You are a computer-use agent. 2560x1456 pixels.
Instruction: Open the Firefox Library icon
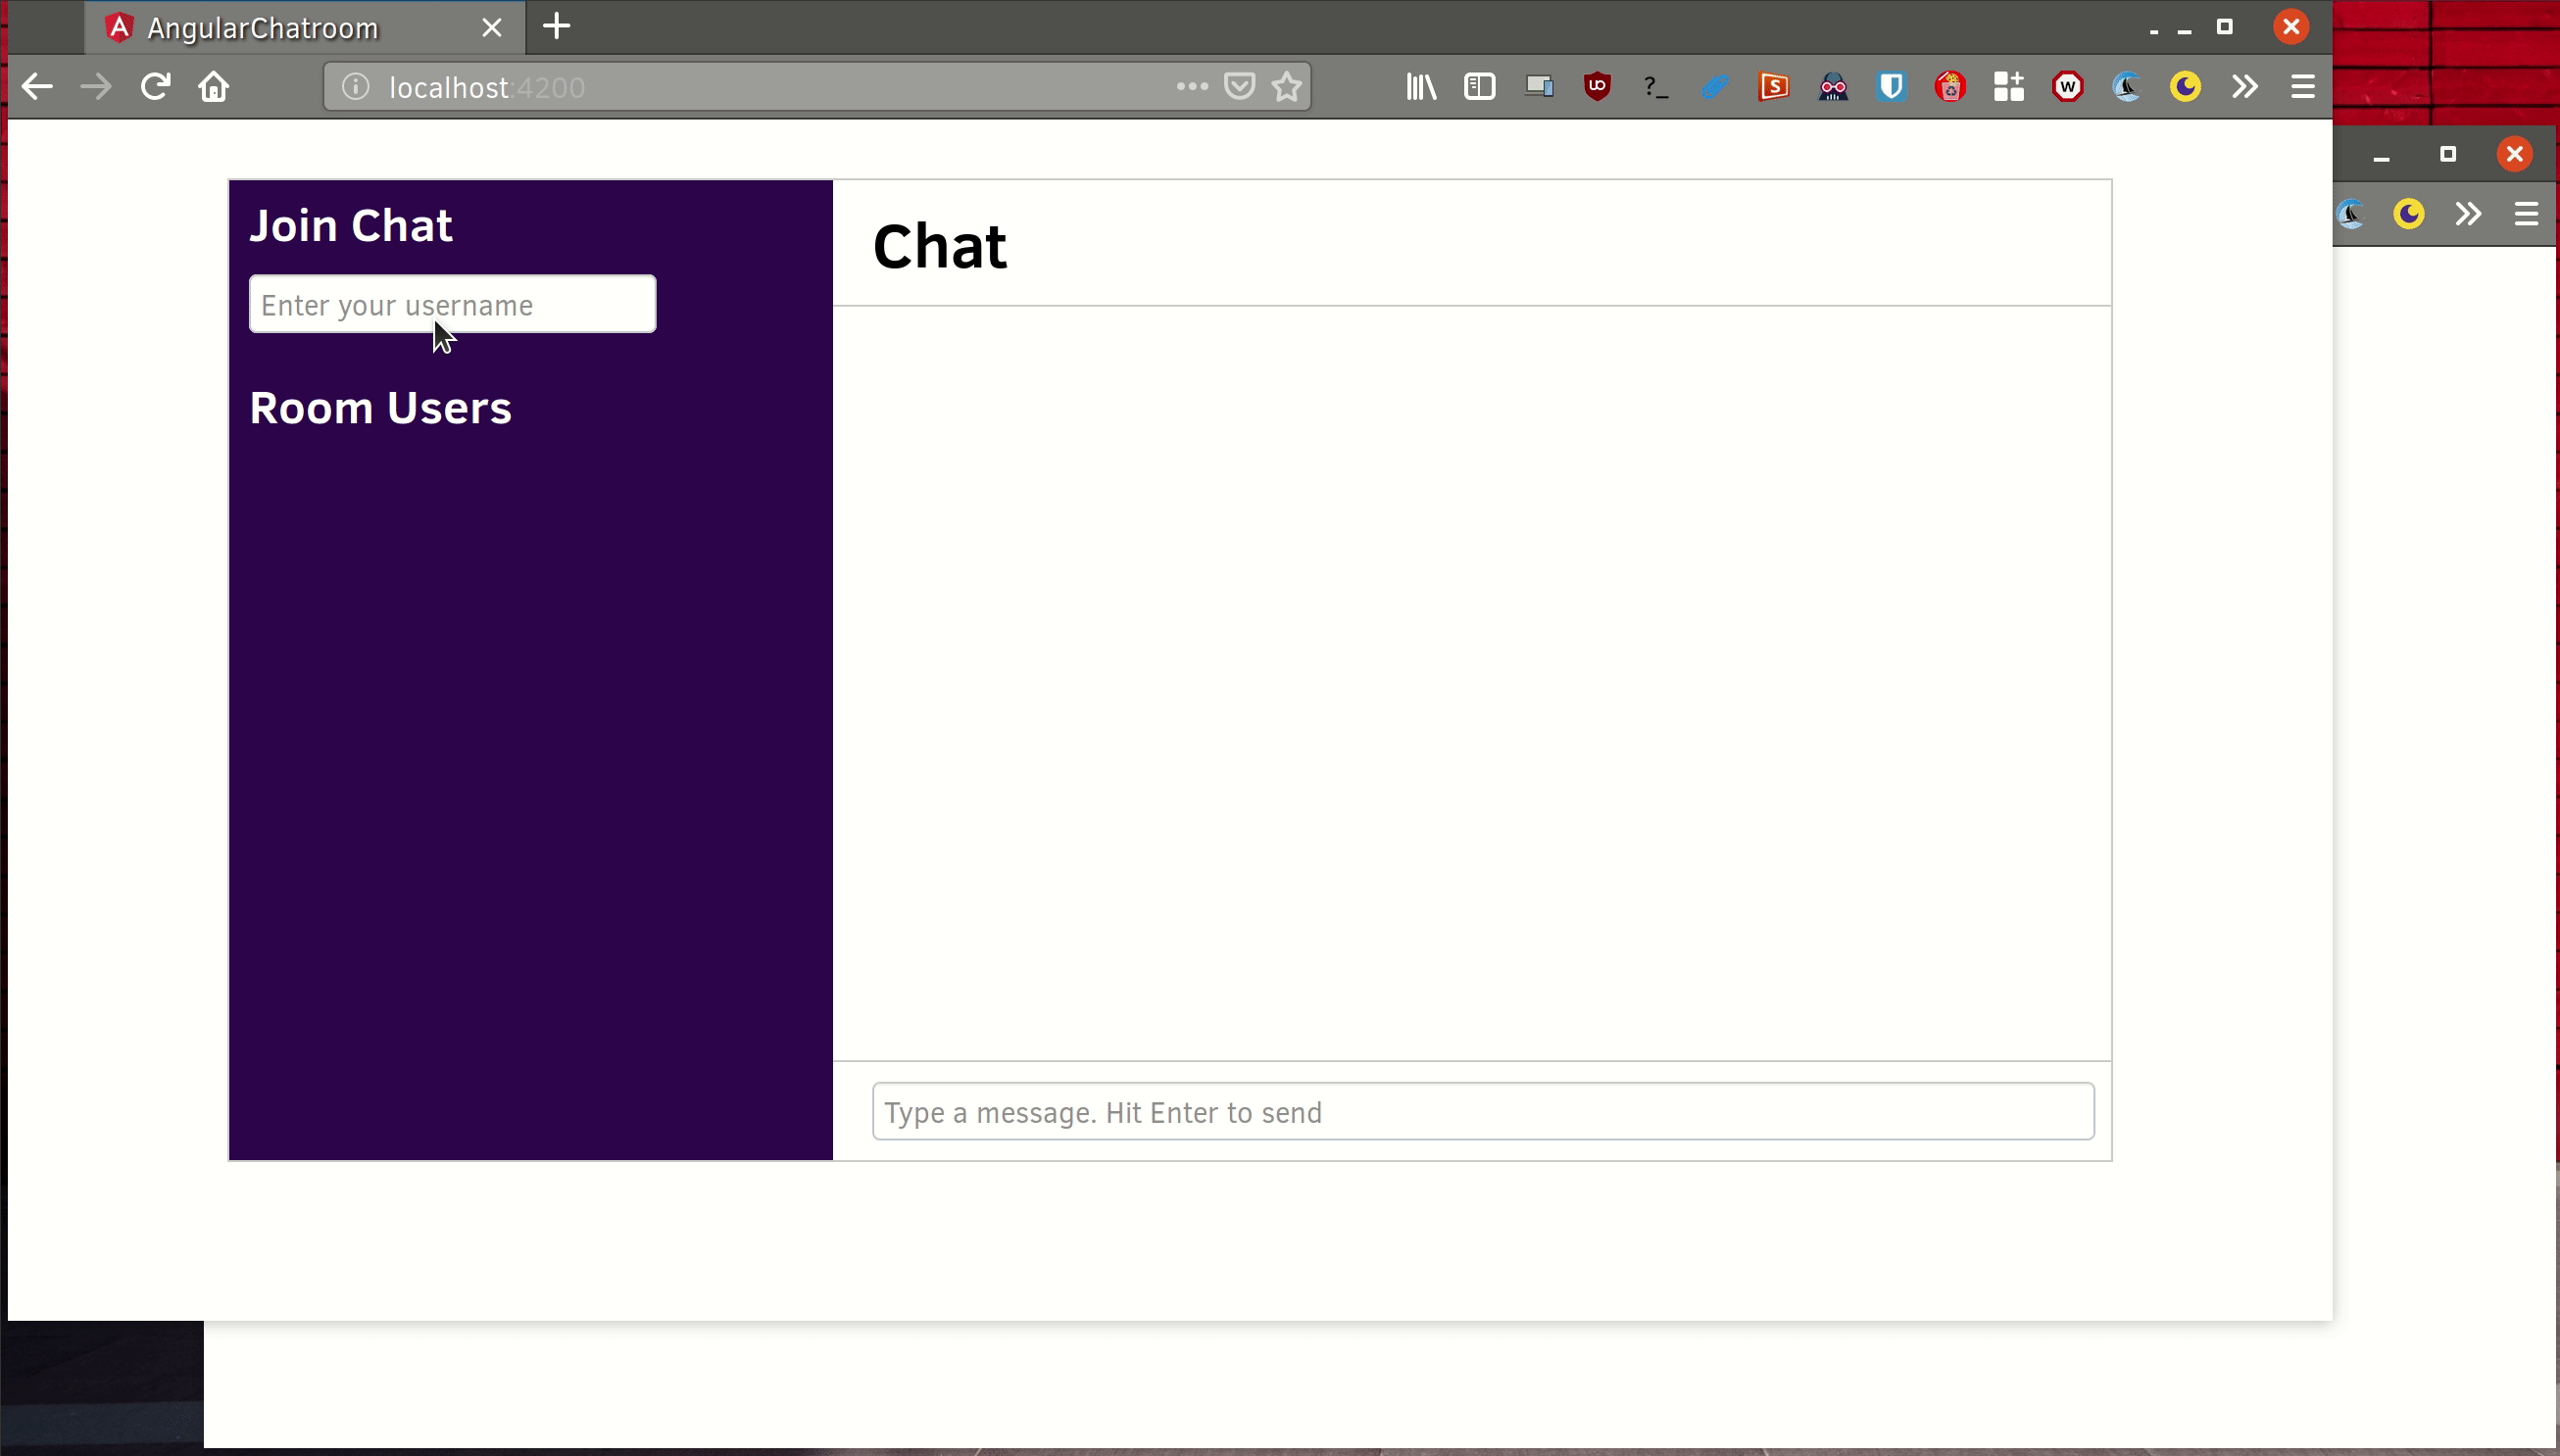(1421, 87)
